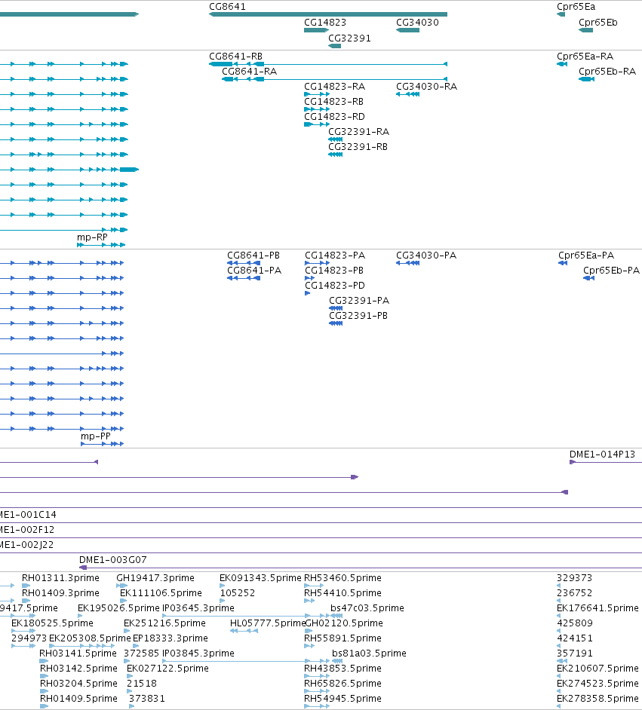The height and width of the screenshot is (710, 642).
Task: Click EST IP03845.3prime
Action: pos(198,653)
